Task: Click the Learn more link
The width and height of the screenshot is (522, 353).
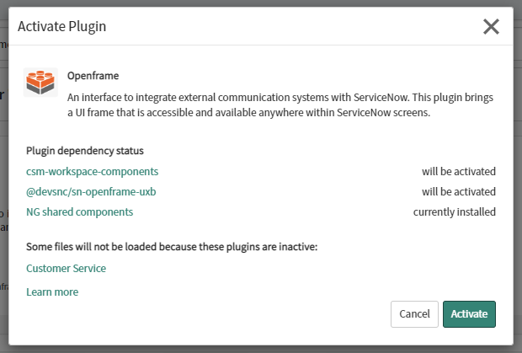Action: pyautogui.click(x=52, y=291)
